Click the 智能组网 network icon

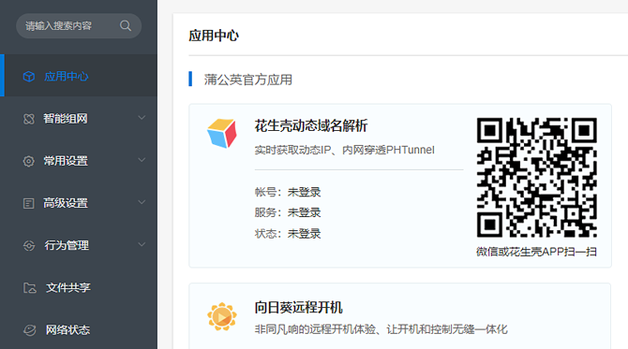coord(29,119)
